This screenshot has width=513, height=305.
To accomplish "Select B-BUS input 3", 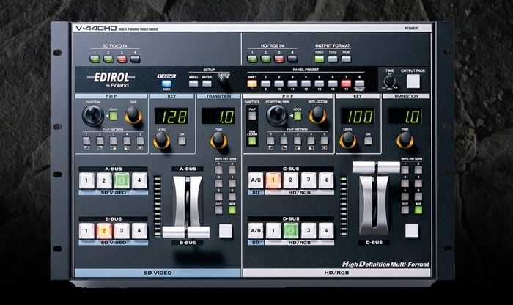I will pyautogui.click(x=122, y=231).
